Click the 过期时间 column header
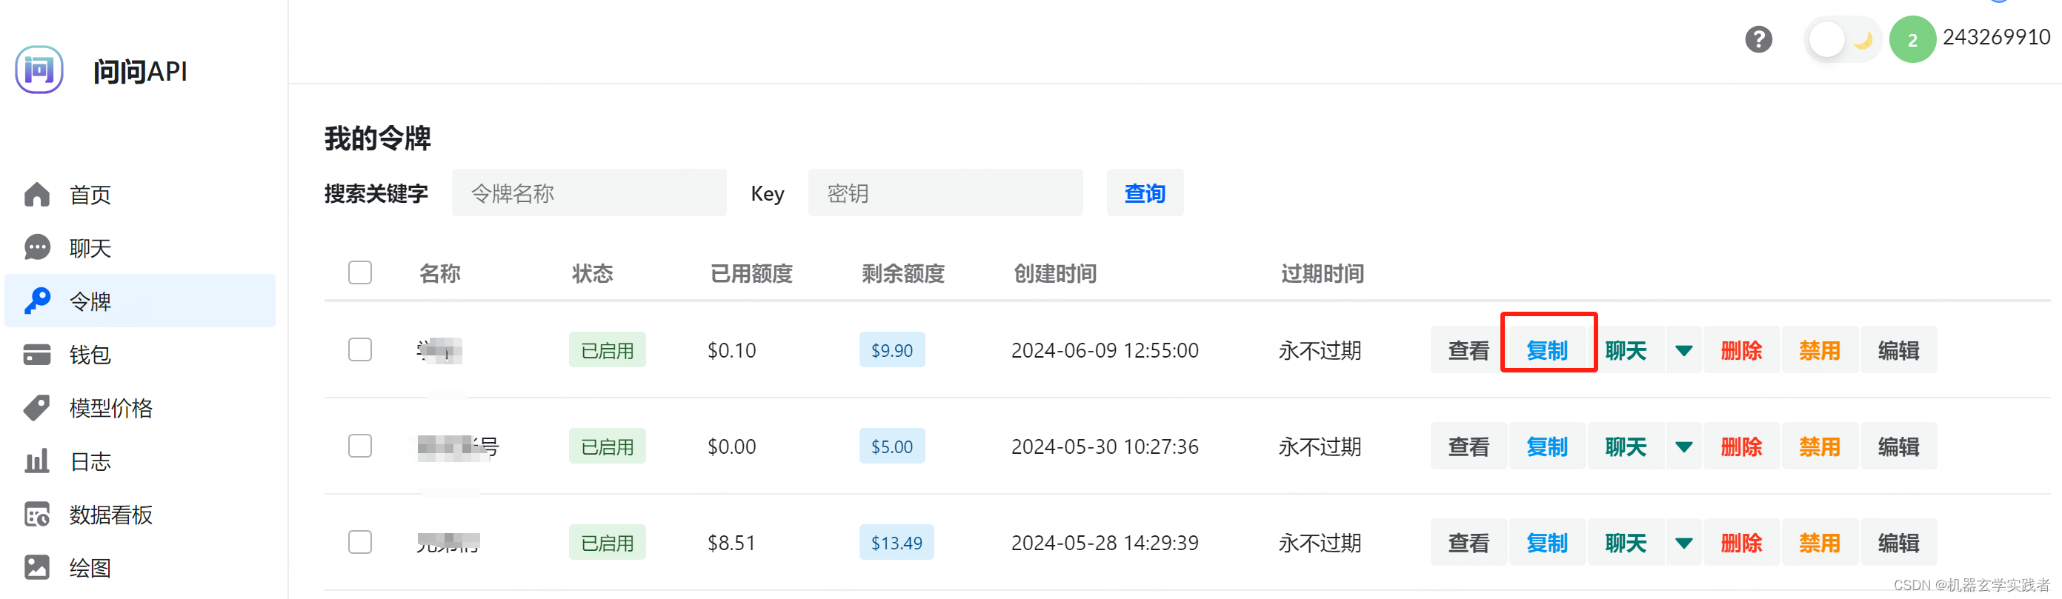 point(1323,273)
